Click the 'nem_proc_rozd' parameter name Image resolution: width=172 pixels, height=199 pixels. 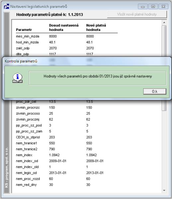click(x=28, y=179)
